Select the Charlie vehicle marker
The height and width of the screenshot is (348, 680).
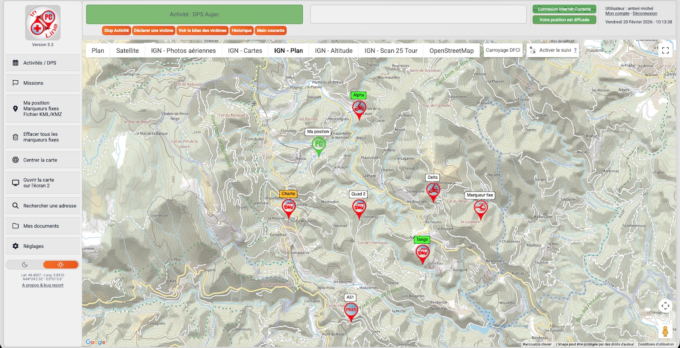(x=288, y=207)
